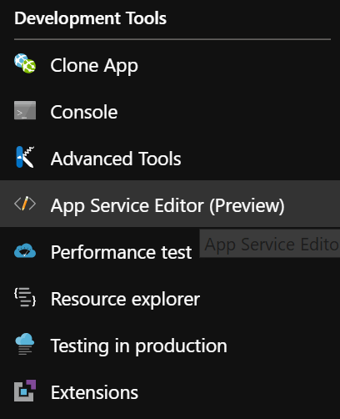The width and height of the screenshot is (340, 419).
Task: Click the Extensions puzzle-block icon
Action: 25,391
